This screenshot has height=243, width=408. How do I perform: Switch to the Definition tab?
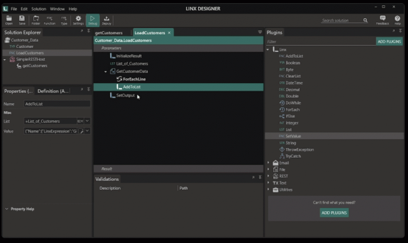pos(53,91)
